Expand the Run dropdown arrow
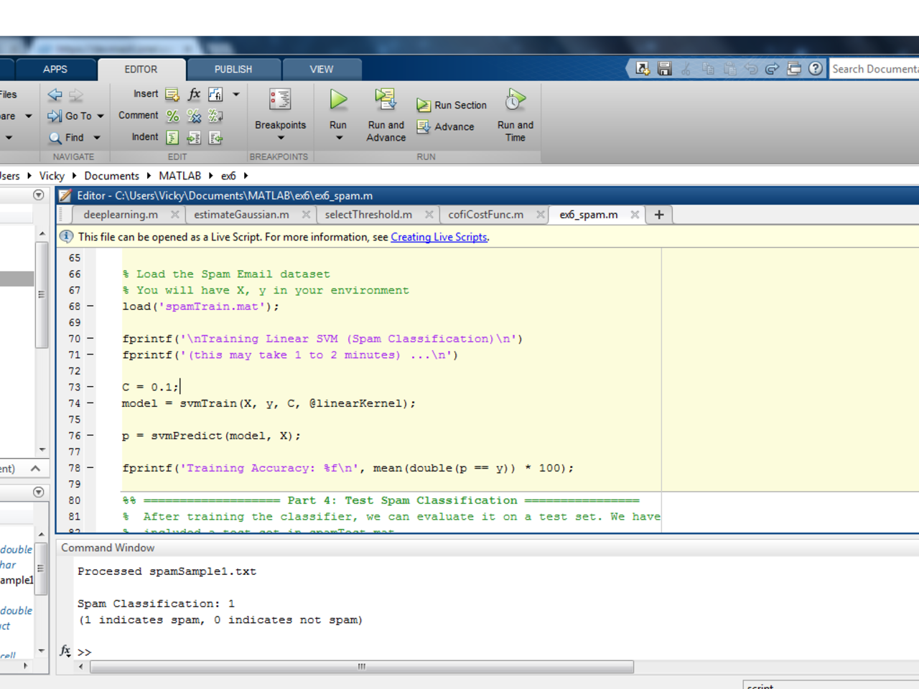919x689 pixels. [339, 138]
